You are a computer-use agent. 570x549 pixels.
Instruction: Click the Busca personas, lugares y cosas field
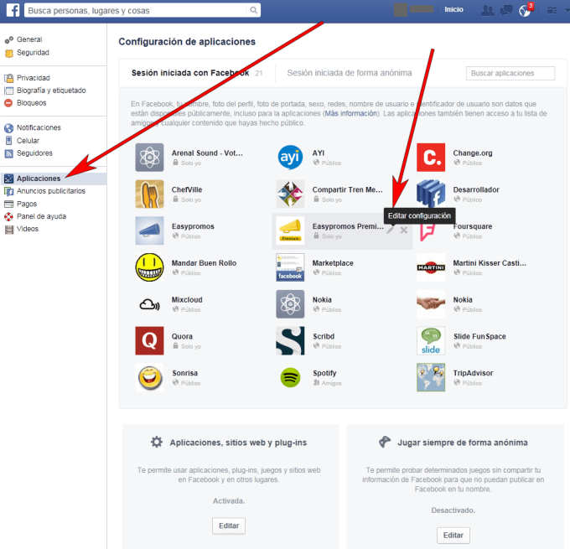(x=137, y=11)
